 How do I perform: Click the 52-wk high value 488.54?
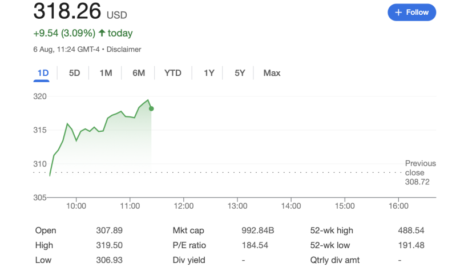point(411,230)
